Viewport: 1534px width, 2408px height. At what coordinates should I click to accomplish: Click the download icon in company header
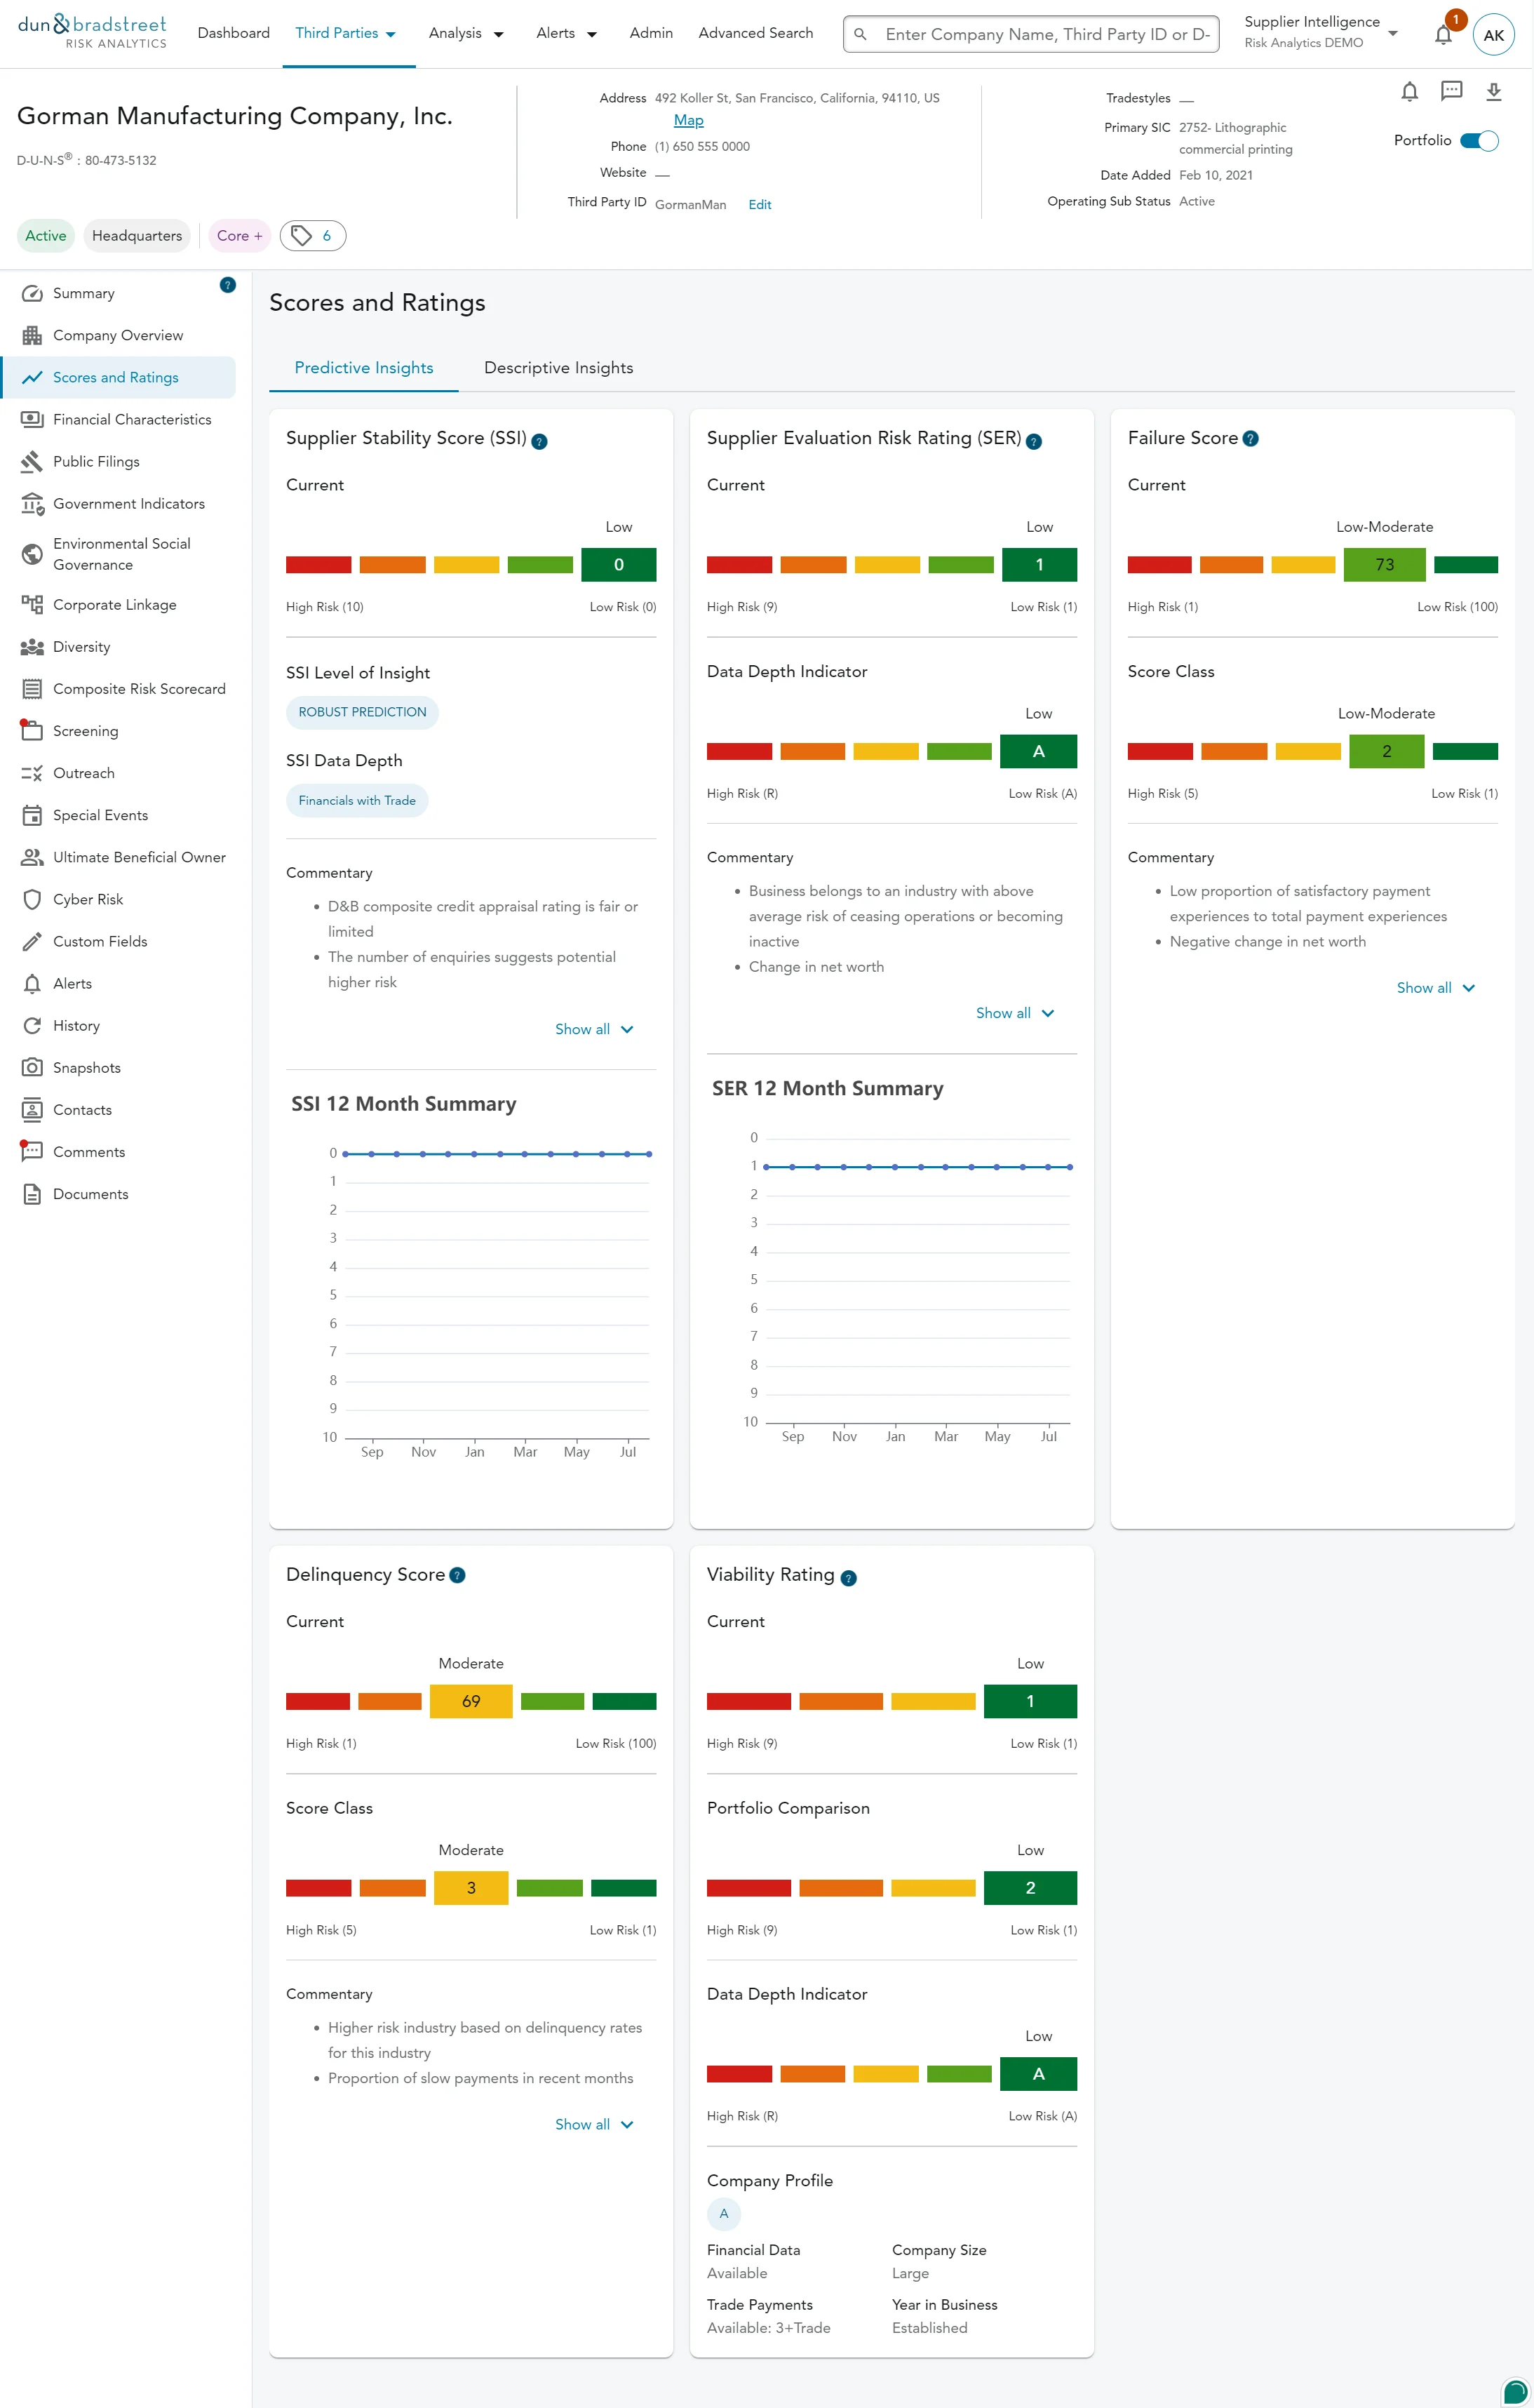coord(1493,92)
